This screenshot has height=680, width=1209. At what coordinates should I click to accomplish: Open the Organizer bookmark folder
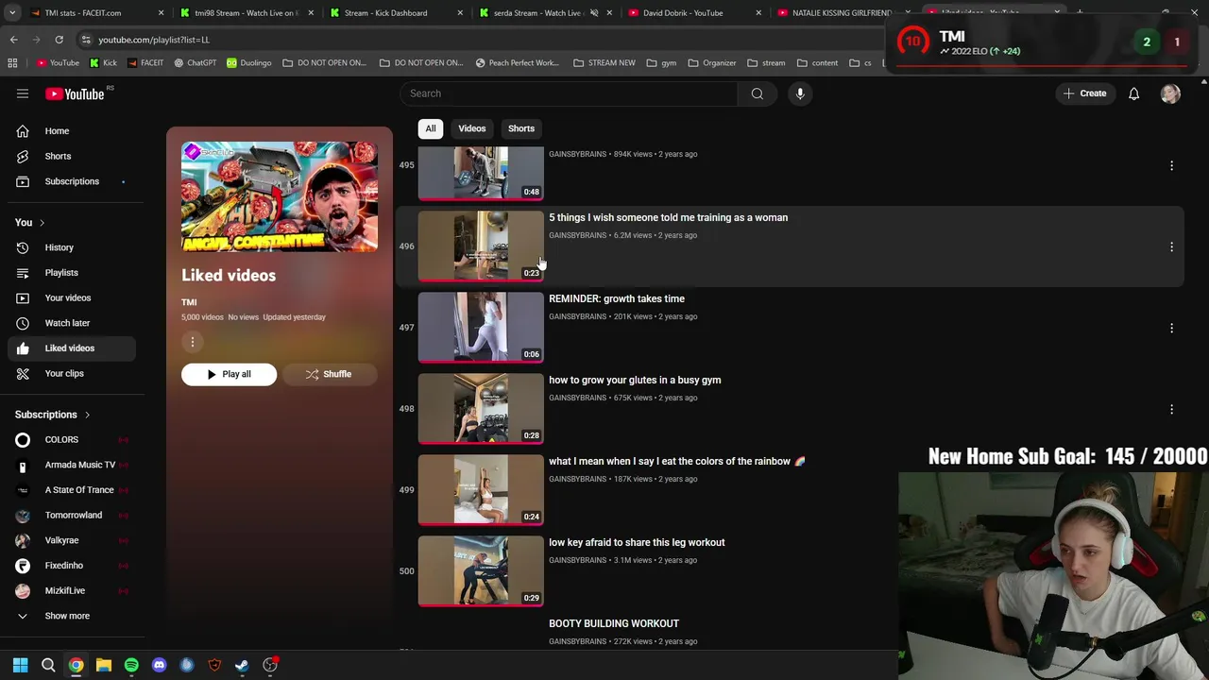point(712,63)
